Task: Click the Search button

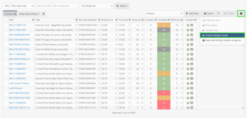Action: tap(122, 6)
